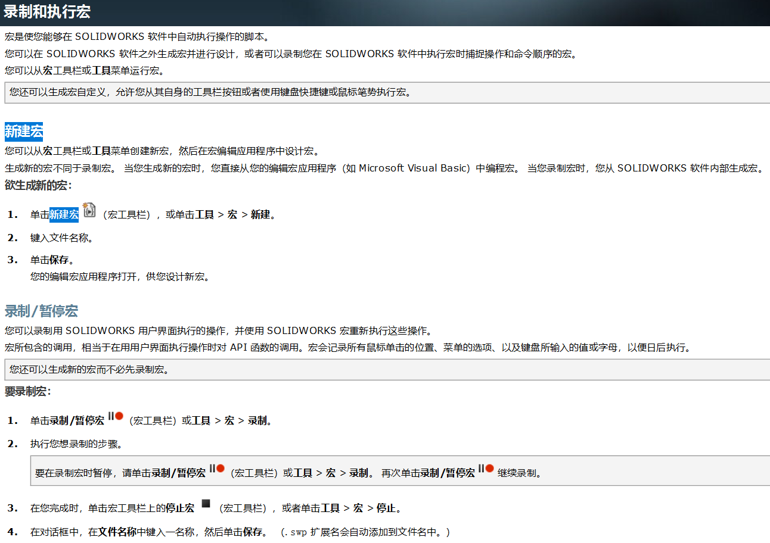The image size is (770, 543).
Task: Click the step "执行您想录制的步骤。"
Action: click(76, 444)
